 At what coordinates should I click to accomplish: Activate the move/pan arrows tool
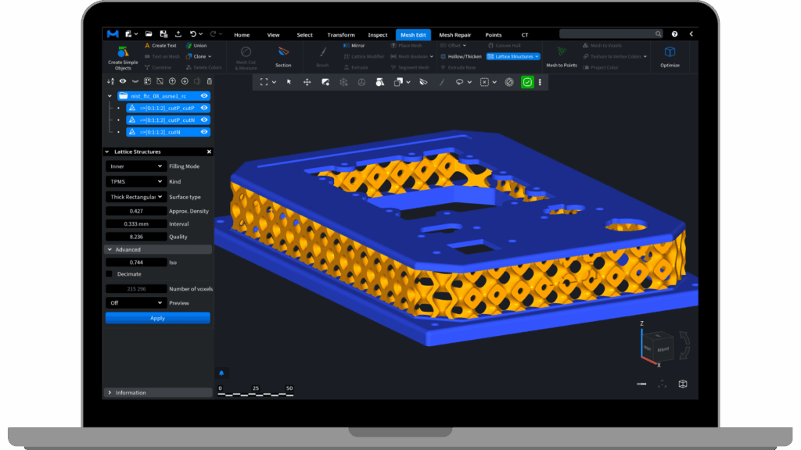tap(307, 82)
